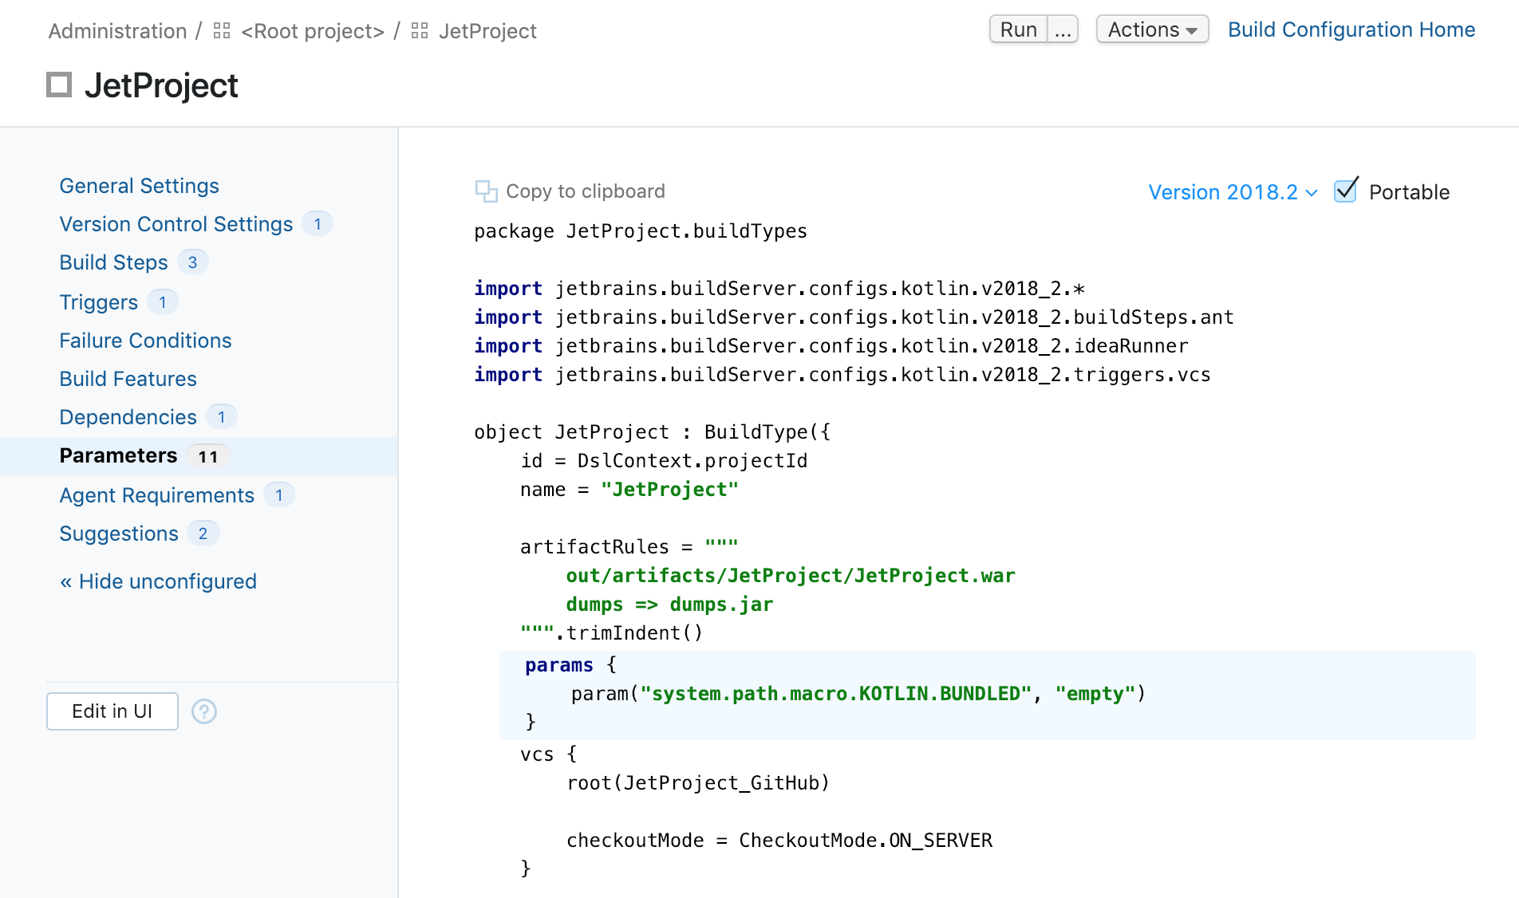This screenshot has width=1519, height=898.
Task: Open General Settings in sidebar
Action: tap(140, 186)
